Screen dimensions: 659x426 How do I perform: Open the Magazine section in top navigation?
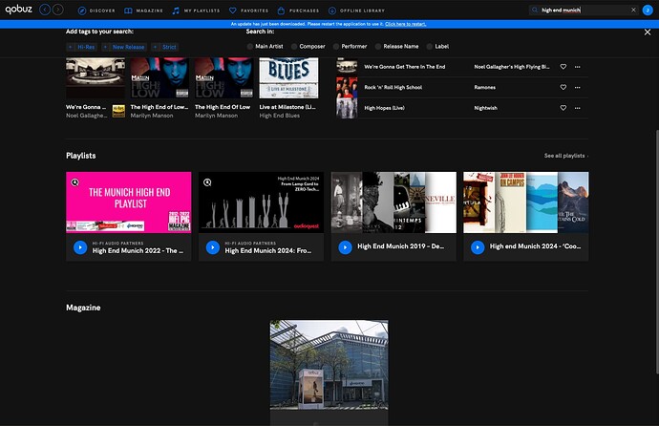(x=143, y=11)
